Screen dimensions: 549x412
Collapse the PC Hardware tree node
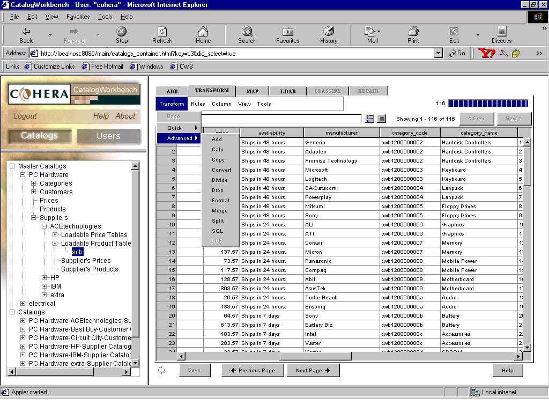(x=23, y=174)
